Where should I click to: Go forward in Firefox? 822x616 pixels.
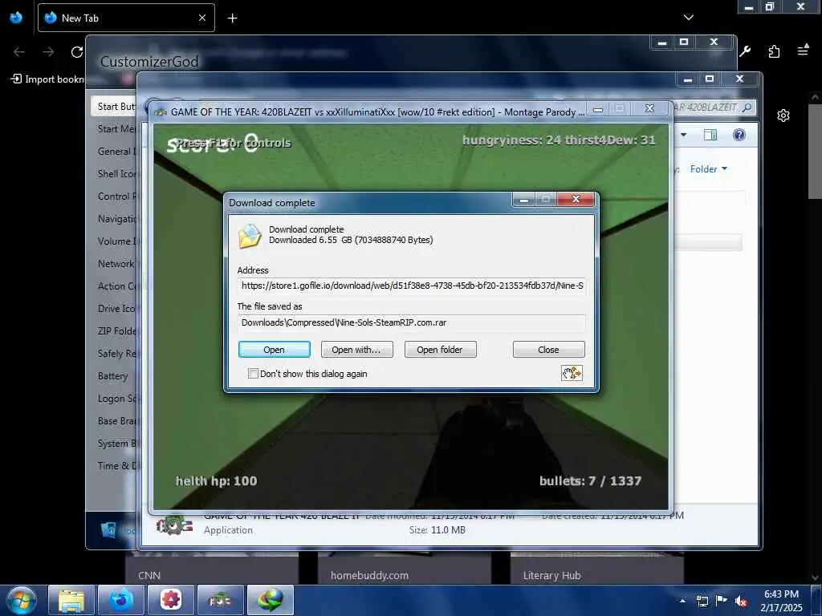click(48, 51)
